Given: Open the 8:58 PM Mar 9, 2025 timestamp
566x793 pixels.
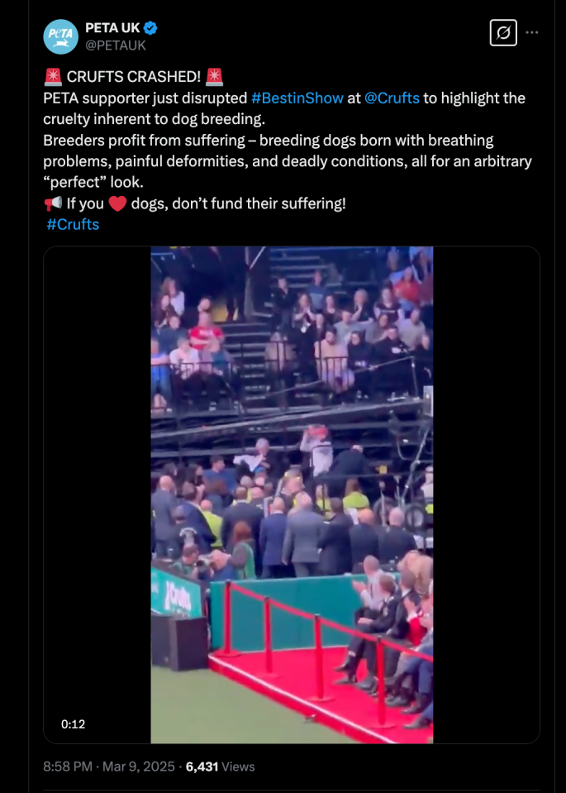Looking at the screenshot, I should pos(109,767).
